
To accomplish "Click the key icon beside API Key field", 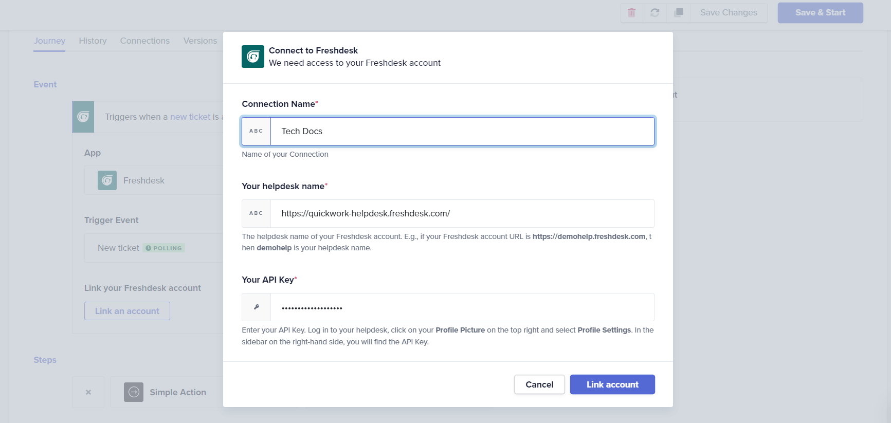I will point(256,307).
